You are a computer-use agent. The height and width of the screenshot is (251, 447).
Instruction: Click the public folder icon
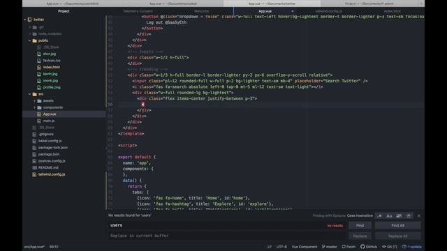[x=34, y=40]
